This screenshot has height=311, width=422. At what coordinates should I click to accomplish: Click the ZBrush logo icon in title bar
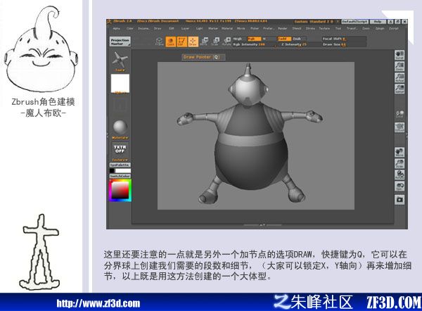pyautogui.click(x=109, y=22)
